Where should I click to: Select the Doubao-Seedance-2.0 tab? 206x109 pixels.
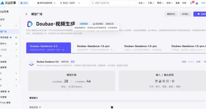click(49, 48)
